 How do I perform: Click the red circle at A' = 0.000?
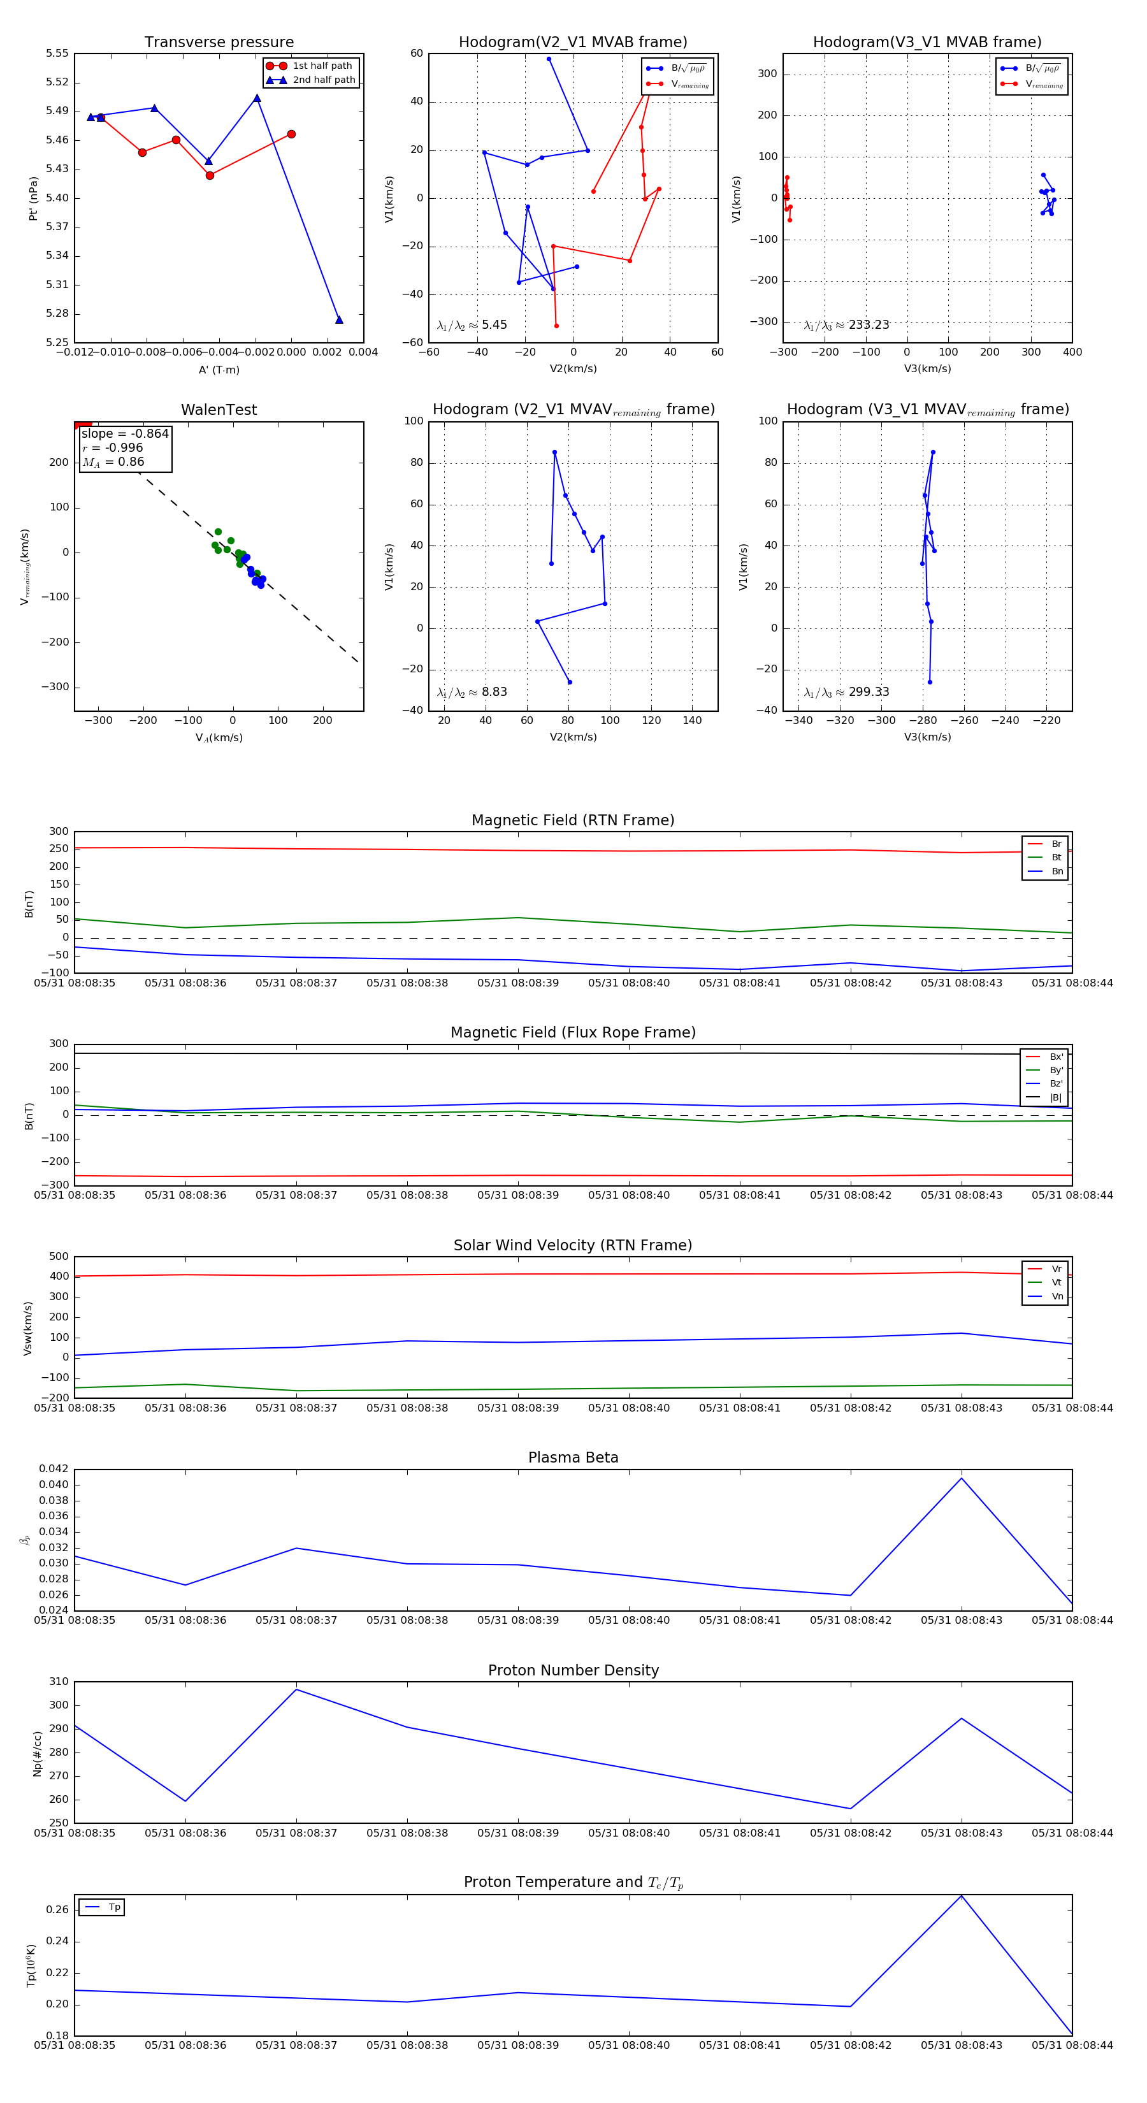(291, 134)
